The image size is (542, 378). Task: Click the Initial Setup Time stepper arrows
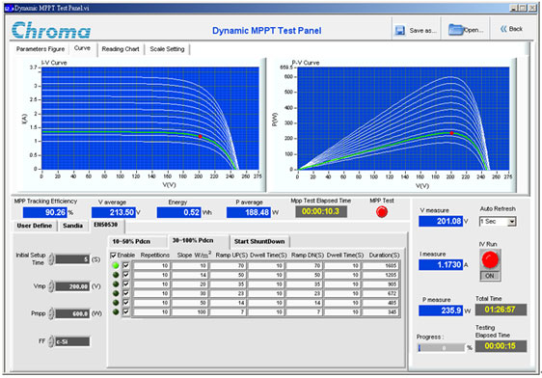[x=51, y=259]
